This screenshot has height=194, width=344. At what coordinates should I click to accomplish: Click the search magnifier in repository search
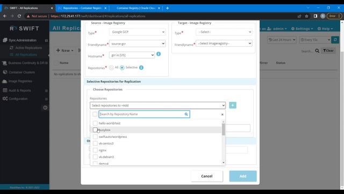186,114
